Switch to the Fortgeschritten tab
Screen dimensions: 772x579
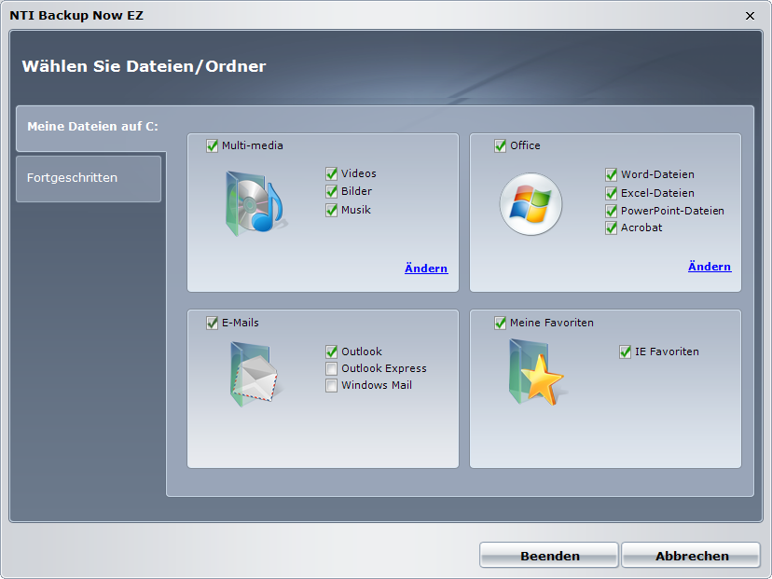click(x=89, y=178)
